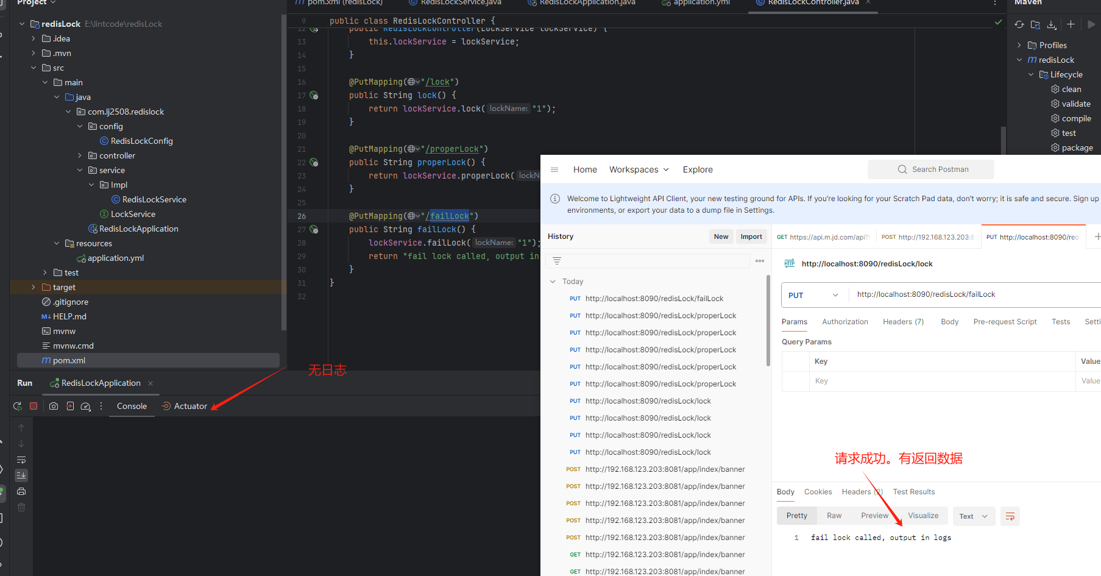The width and height of the screenshot is (1101, 576).
Task: Expand the test folder in project tree
Action: (x=45, y=272)
